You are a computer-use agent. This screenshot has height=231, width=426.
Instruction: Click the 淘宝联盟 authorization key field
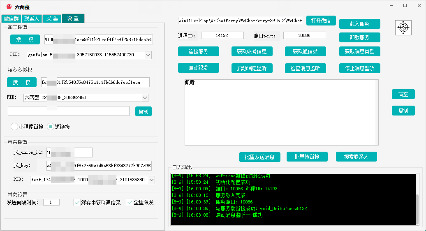coord(98,39)
